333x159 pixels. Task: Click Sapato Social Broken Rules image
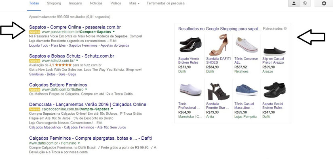click(x=274, y=90)
